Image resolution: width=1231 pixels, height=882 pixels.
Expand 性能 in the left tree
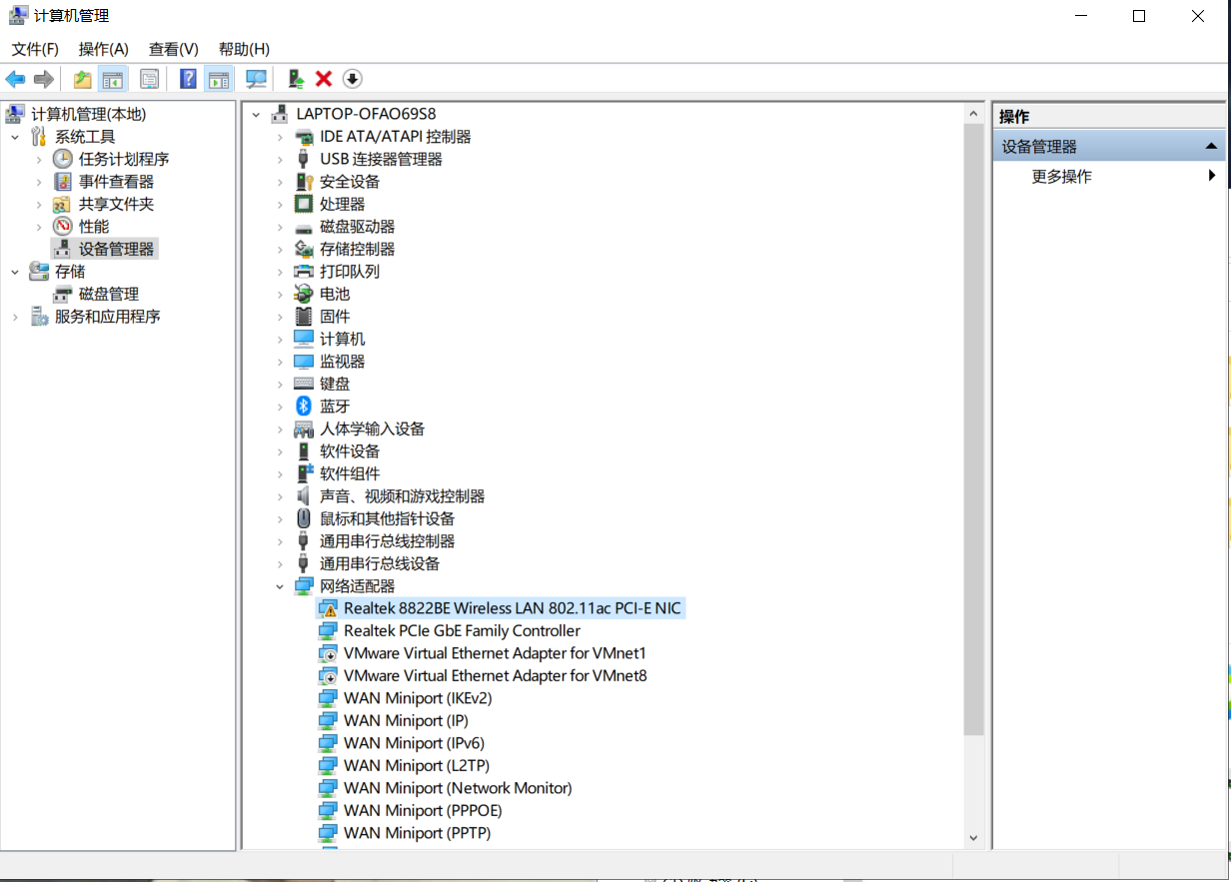pyautogui.click(x=39, y=227)
